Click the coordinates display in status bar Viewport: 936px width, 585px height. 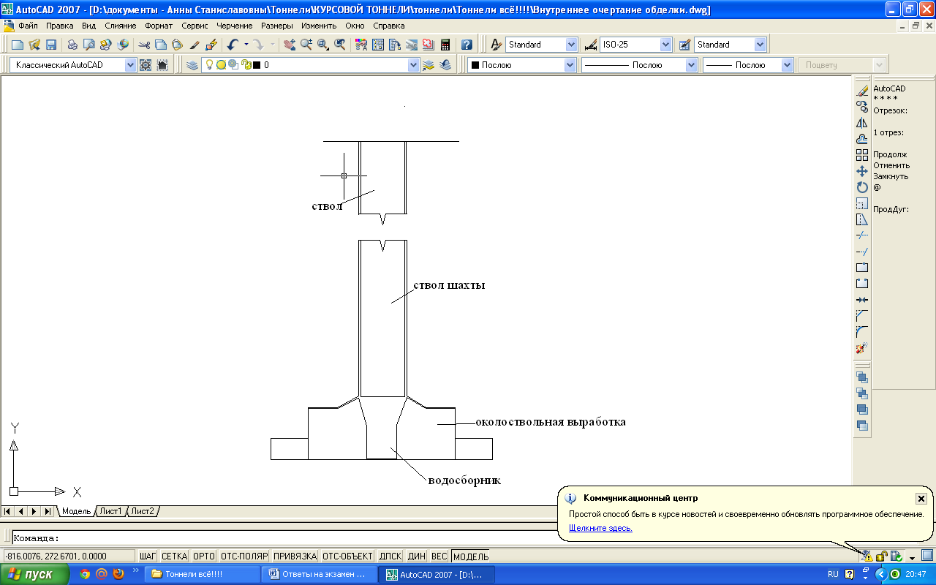click(x=69, y=556)
